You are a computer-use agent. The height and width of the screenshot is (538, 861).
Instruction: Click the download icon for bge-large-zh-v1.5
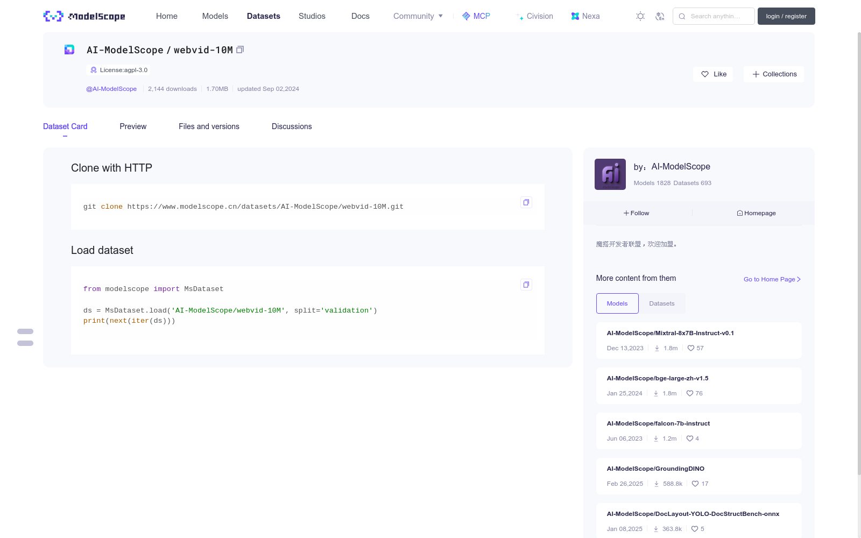point(656,393)
